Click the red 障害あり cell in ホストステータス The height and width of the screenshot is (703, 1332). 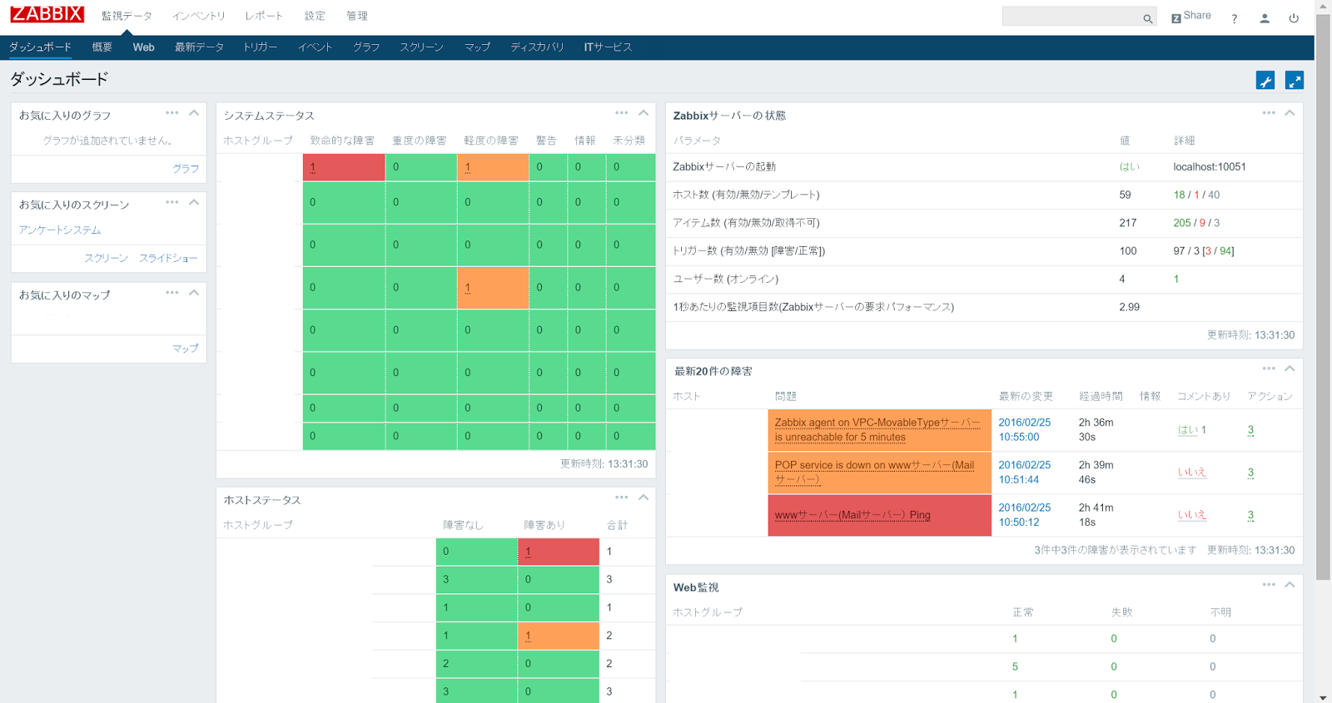tap(559, 552)
